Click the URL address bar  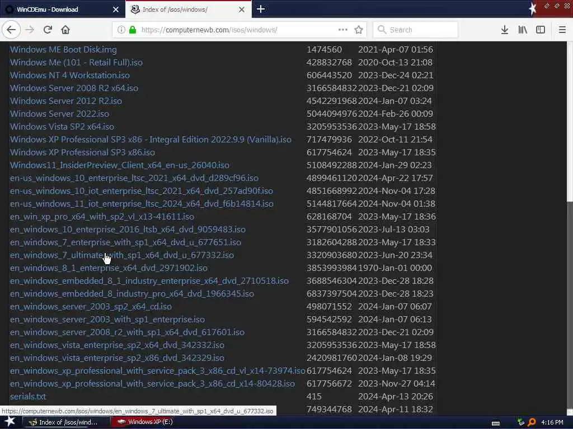coord(239,30)
